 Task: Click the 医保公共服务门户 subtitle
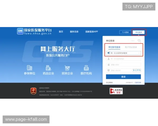tap(58, 55)
